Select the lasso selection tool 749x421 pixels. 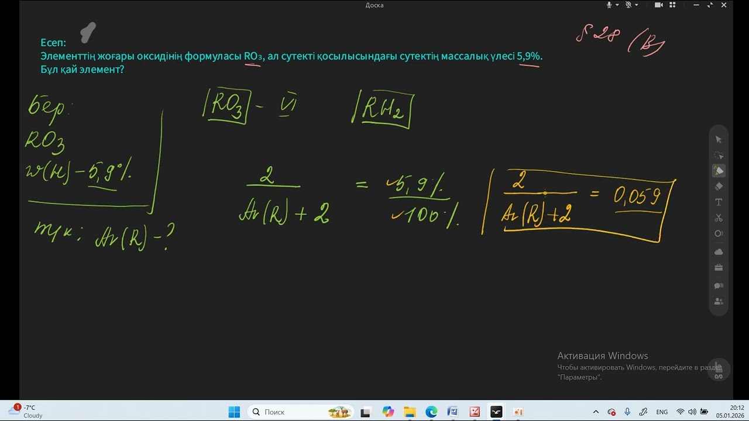point(719,156)
